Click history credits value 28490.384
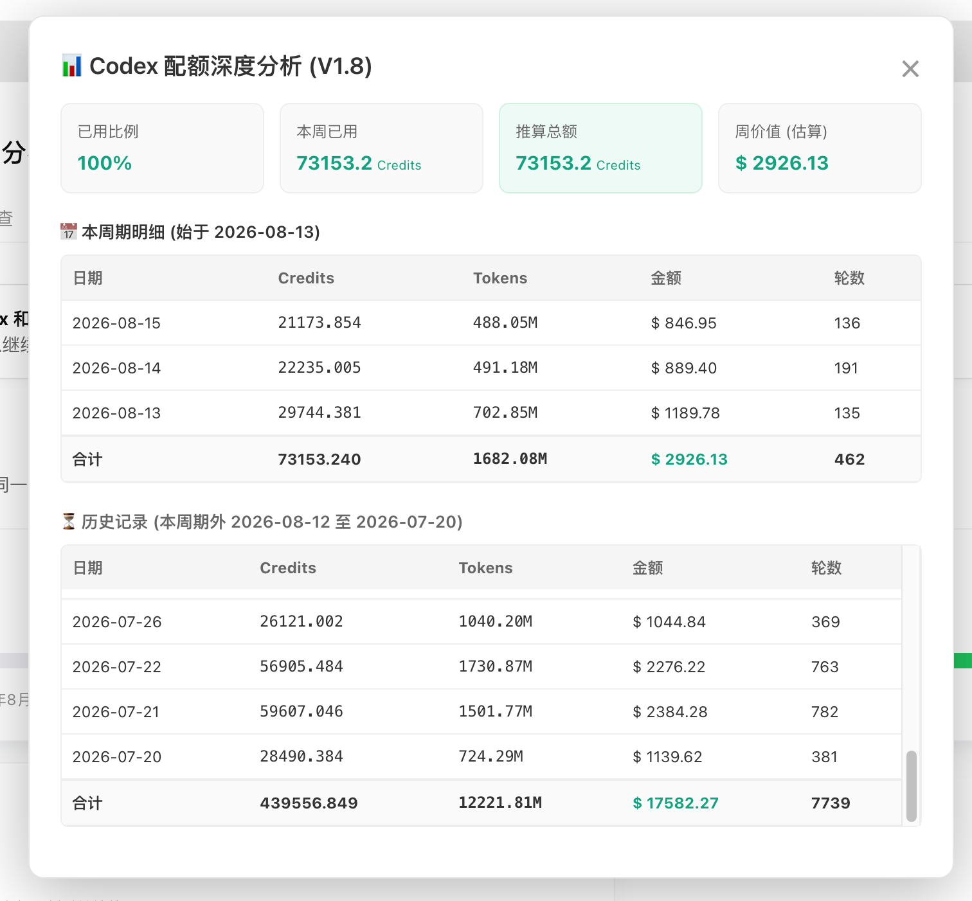The height and width of the screenshot is (901, 972). tap(301, 756)
